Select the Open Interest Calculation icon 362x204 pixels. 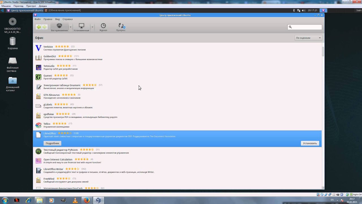[x=38, y=161]
